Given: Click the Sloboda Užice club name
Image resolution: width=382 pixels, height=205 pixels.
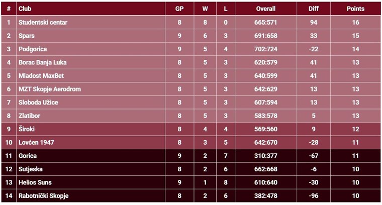Looking at the screenshot, I should 38,102.
